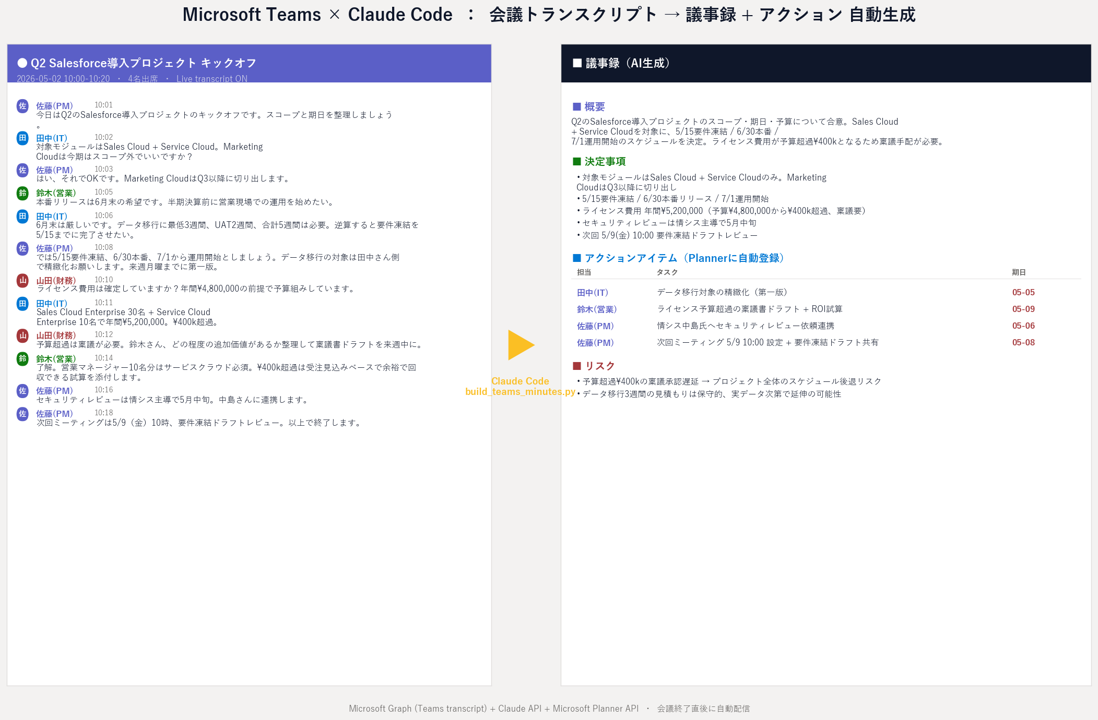The width and height of the screenshot is (1098, 720).
Task: Click the Live transcript ON status
Action: pyautogui.click(x=212, y=79)
